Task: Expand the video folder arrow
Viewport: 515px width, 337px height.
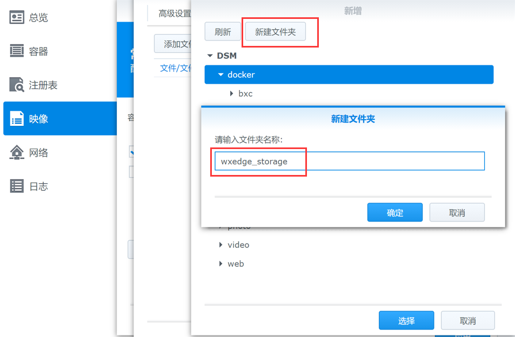Action: (221, 245)
